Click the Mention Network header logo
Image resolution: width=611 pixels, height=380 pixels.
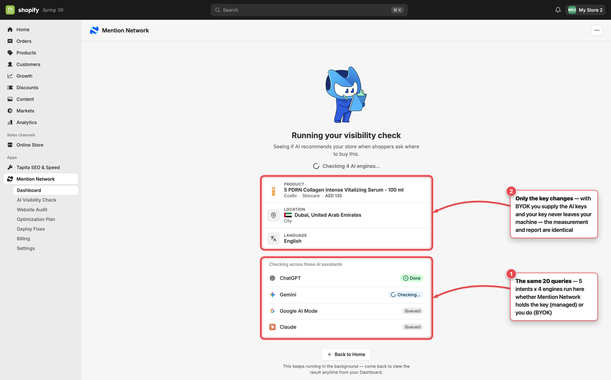[94, 30]
